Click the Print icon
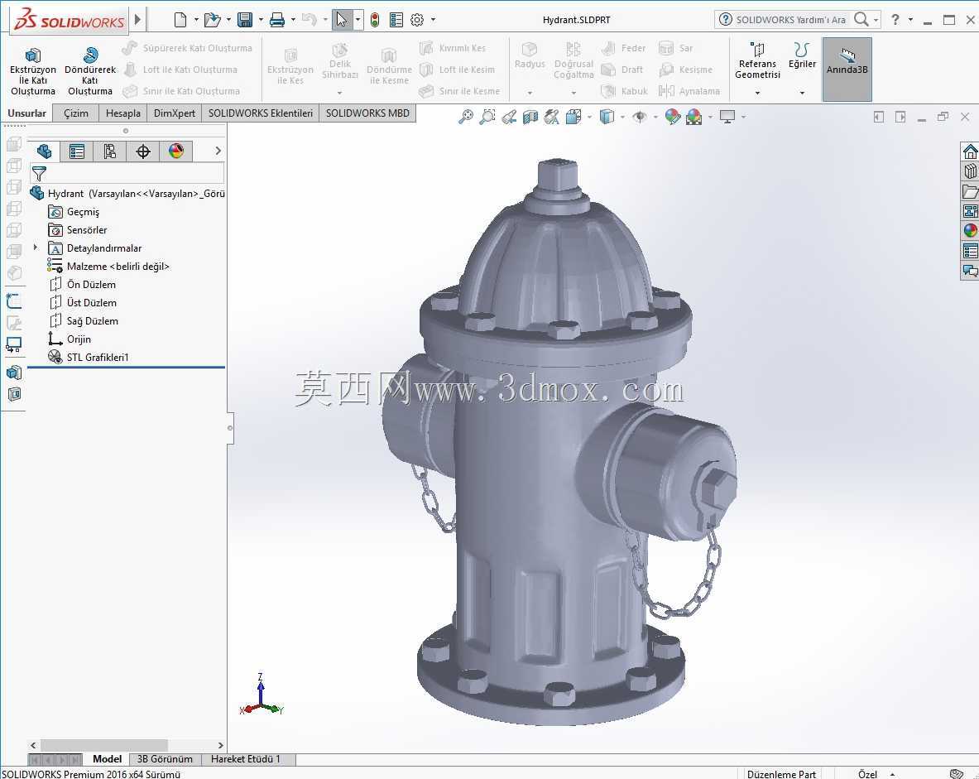The width and height of the screenshot is (979, 779). click(x=277, y=20)
